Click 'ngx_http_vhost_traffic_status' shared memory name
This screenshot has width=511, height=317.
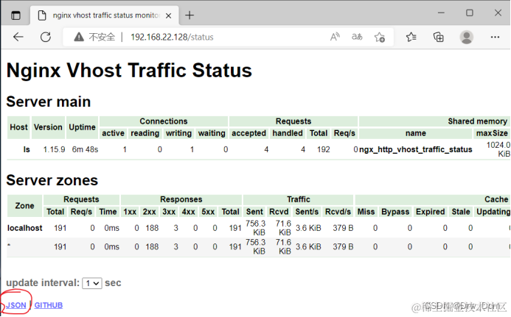pos(416,149)
